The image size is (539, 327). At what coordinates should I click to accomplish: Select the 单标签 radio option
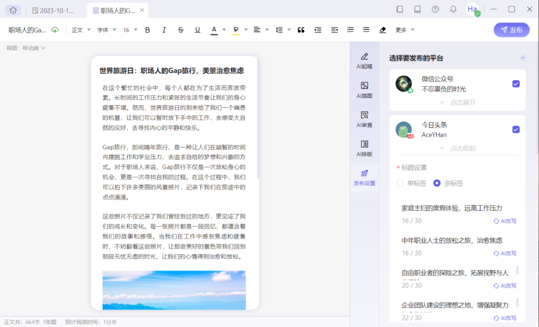point(399,183)
